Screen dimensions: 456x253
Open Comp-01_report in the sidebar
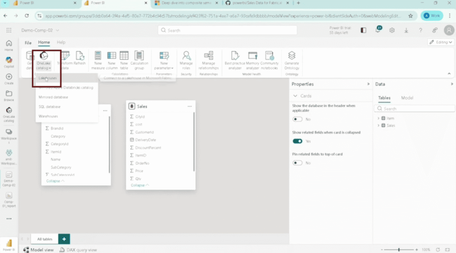[x=9, y=199]
